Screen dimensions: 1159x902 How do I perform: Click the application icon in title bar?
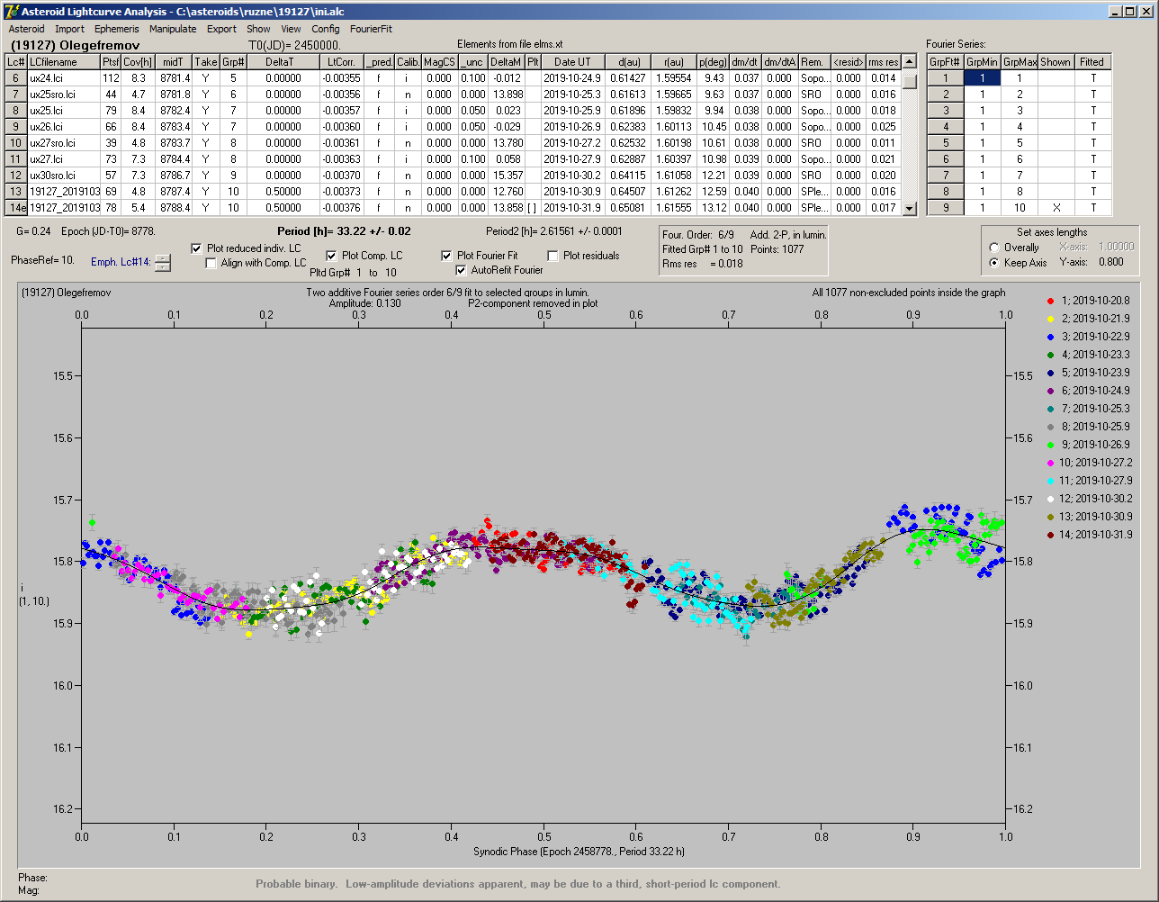pyautogui.click(x=11, y=11)
